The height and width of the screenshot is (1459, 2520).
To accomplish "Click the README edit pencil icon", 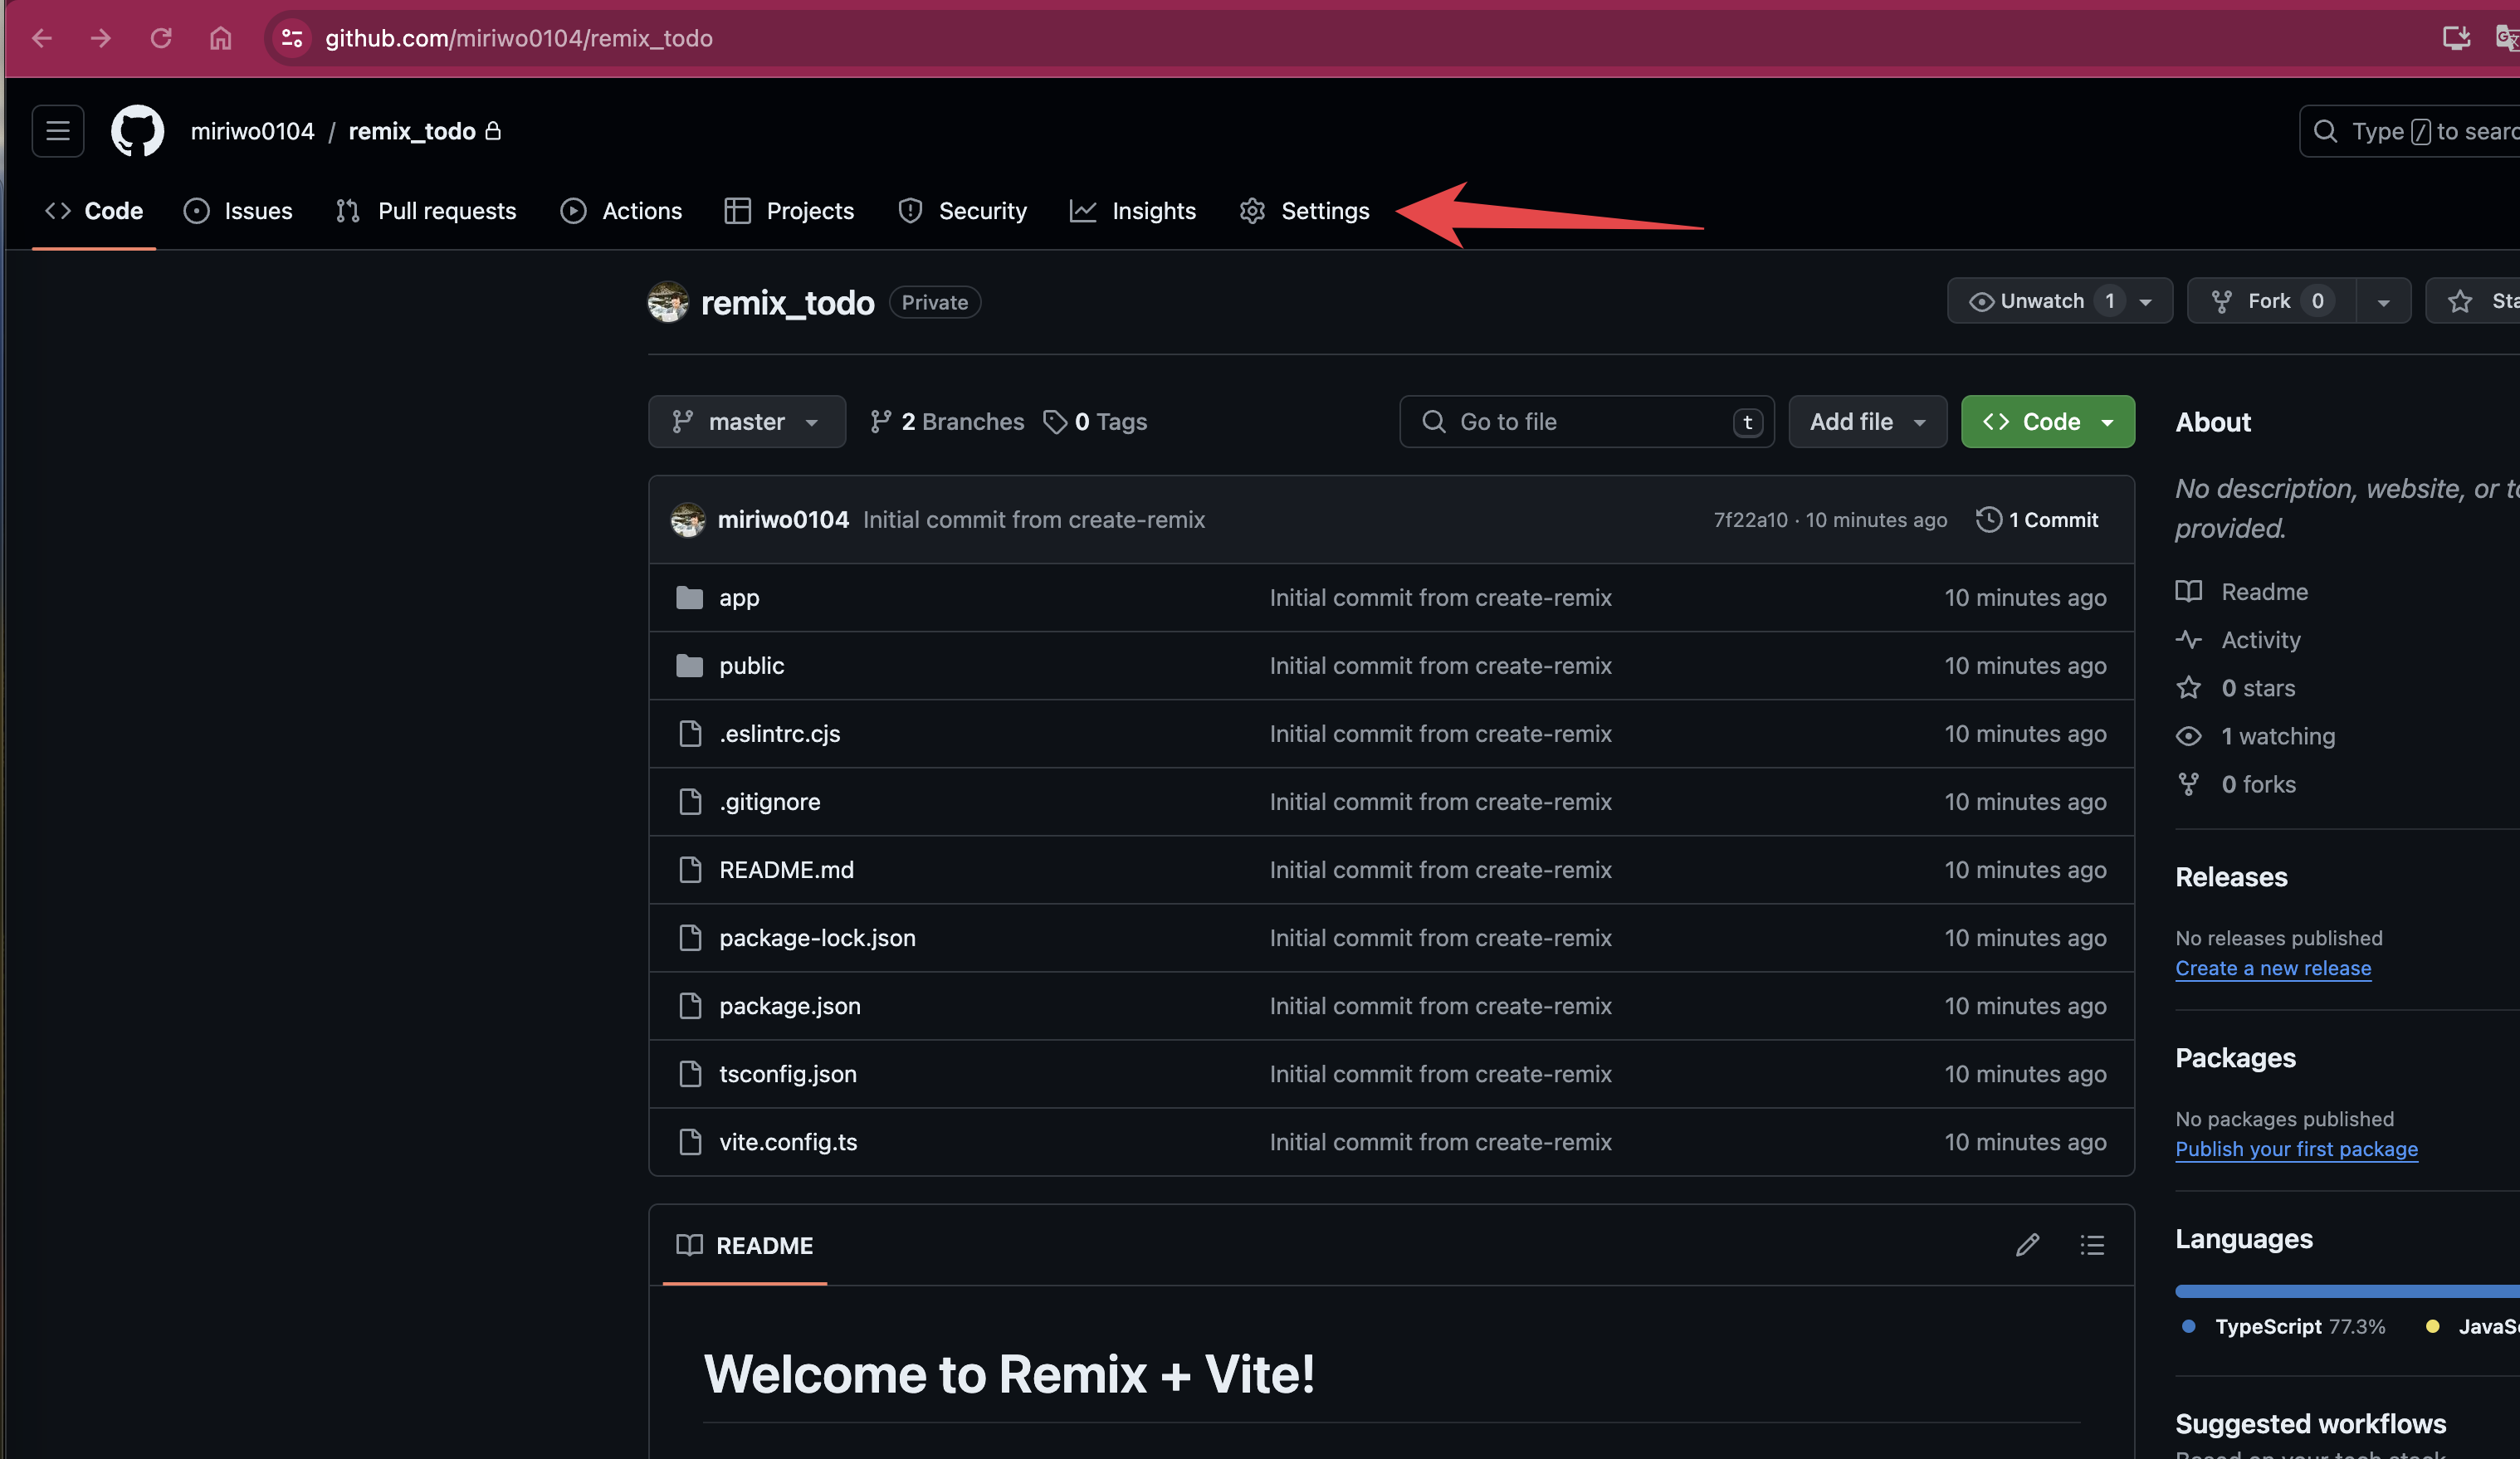I will coord(2027,1245).
